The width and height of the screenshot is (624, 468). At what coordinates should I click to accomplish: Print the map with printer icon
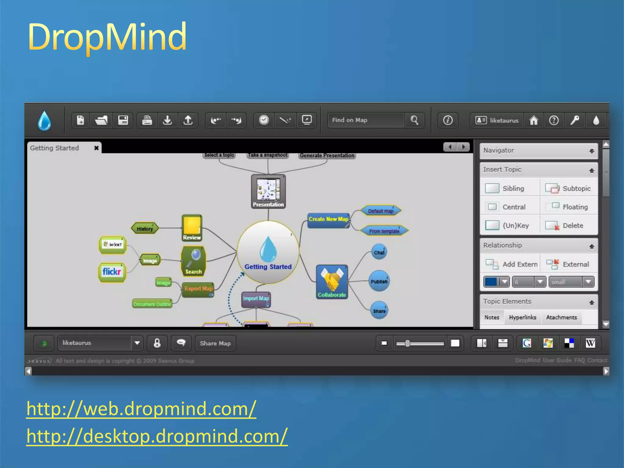pyautogui.click(x=147, y=120)
